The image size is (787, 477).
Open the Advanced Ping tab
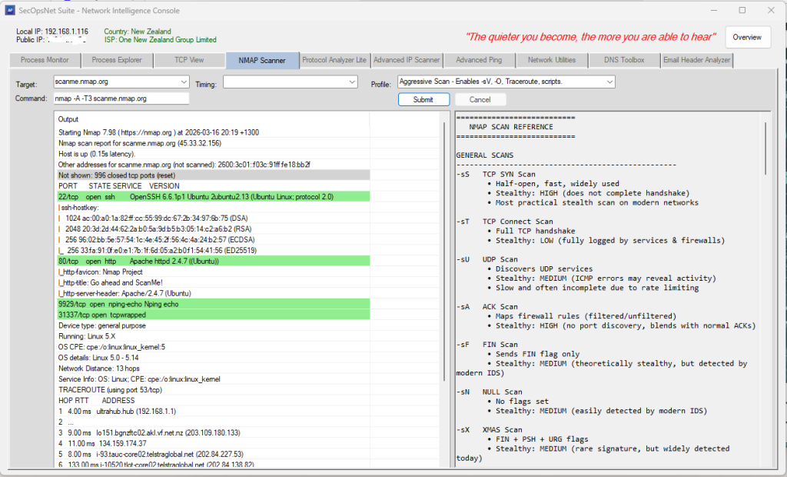[x=480, y=60]
